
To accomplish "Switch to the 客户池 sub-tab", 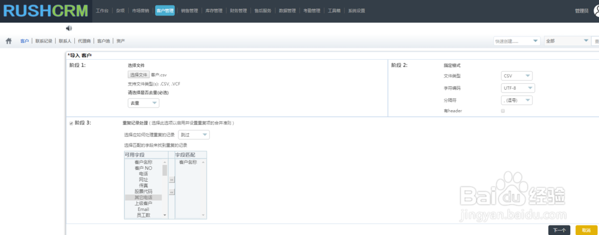I will (x=104, y=41).
